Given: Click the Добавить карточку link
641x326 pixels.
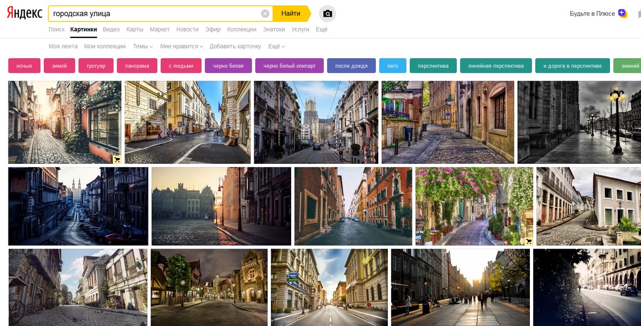Looking at the screenshot, I should [235, 46].
